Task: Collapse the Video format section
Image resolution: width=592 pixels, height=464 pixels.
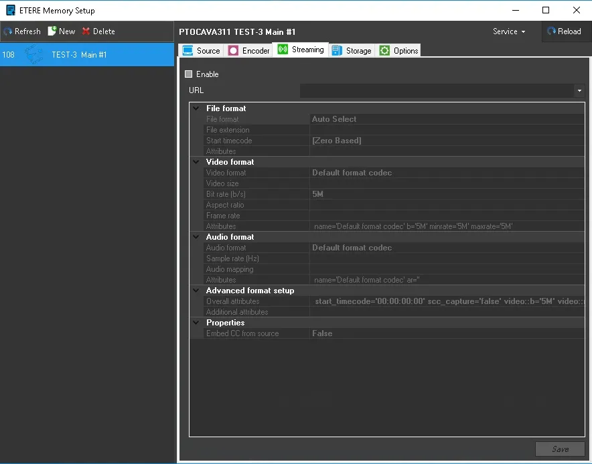Action: 196,162
